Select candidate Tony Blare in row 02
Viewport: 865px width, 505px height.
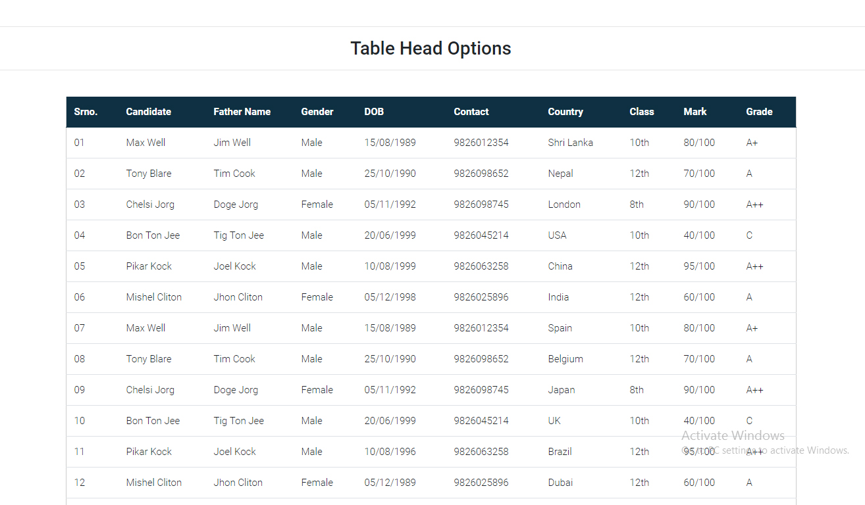148,173
